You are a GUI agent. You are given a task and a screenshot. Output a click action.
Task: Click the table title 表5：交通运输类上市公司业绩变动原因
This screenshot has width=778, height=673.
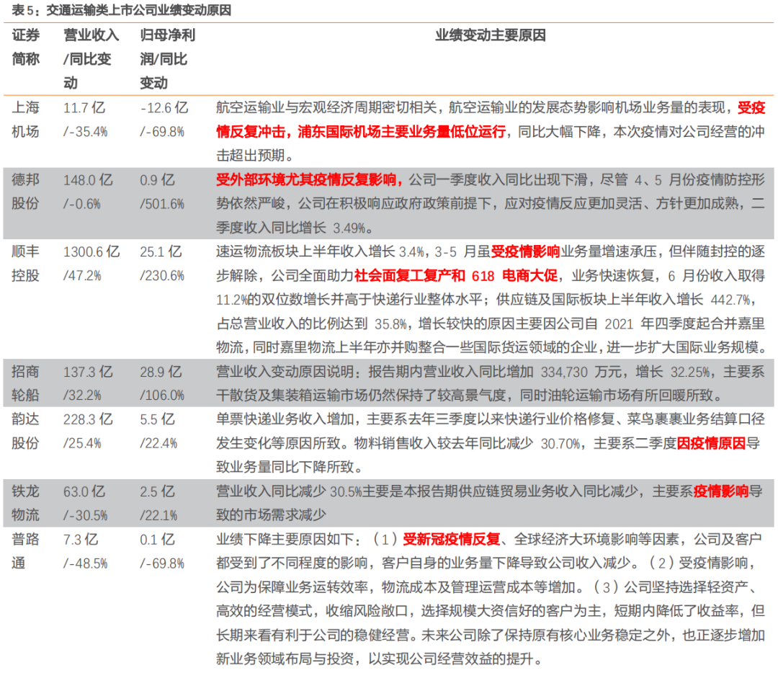point(121,10)
